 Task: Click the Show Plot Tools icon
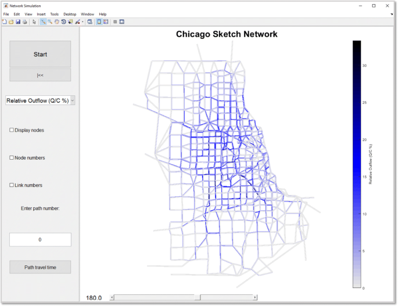(122, 22)
